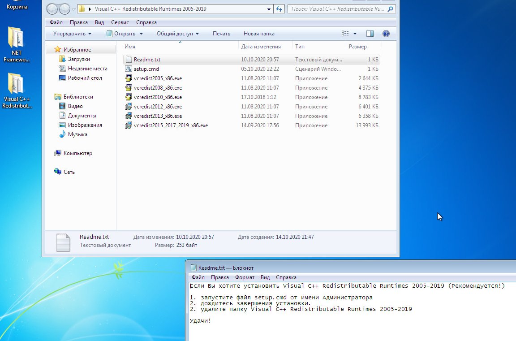
Task: Open the Документы library
Action: (82, 116)
